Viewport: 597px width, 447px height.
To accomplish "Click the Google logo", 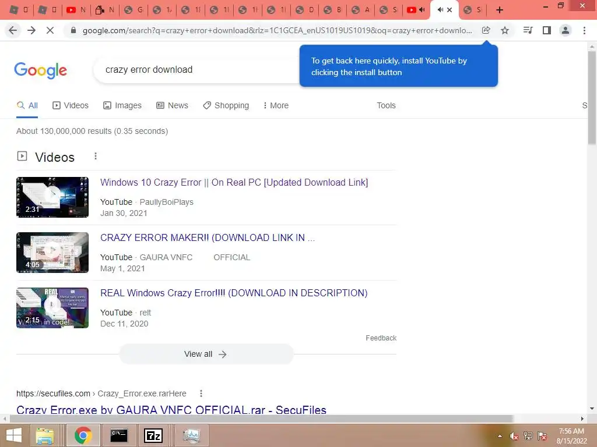I will tap(40, 70).
